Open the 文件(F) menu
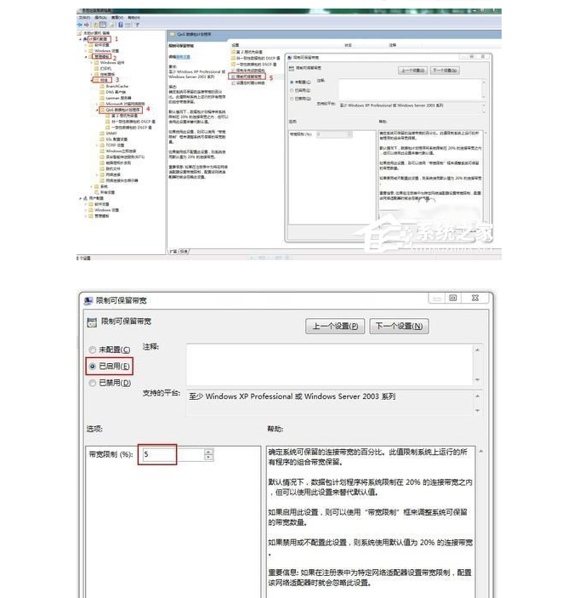Screen dimensions: 562x598 click(84, 18)
